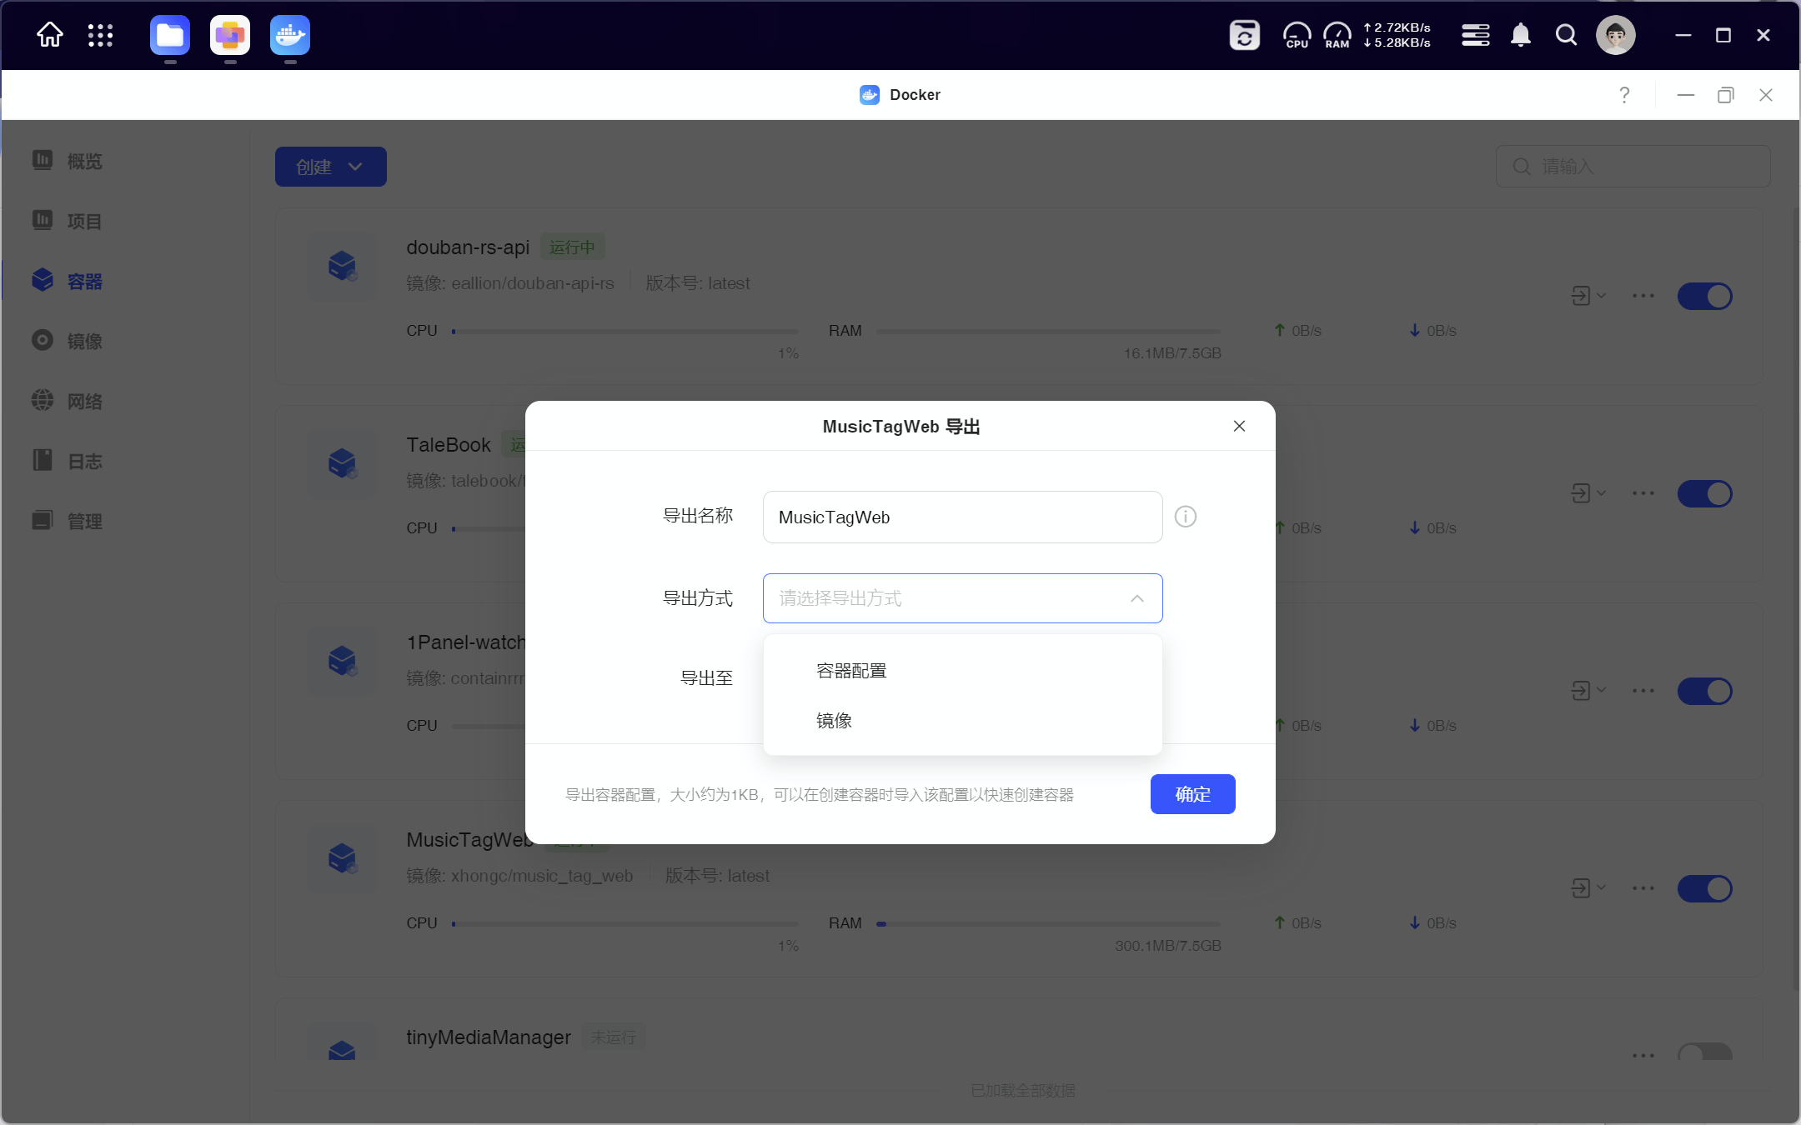Click the 导出名称 input field
1801x1125 pixels.
[x=963, y=517]
